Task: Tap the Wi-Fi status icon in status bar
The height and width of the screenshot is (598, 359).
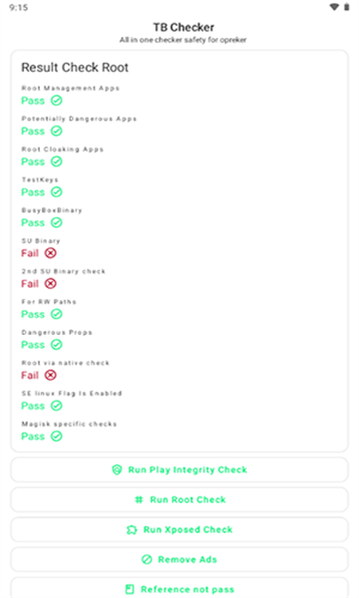Action: click(x=334, y=7)
